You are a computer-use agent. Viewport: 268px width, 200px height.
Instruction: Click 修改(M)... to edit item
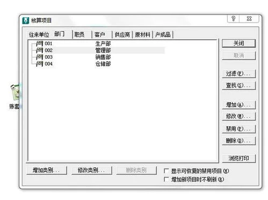238,116
